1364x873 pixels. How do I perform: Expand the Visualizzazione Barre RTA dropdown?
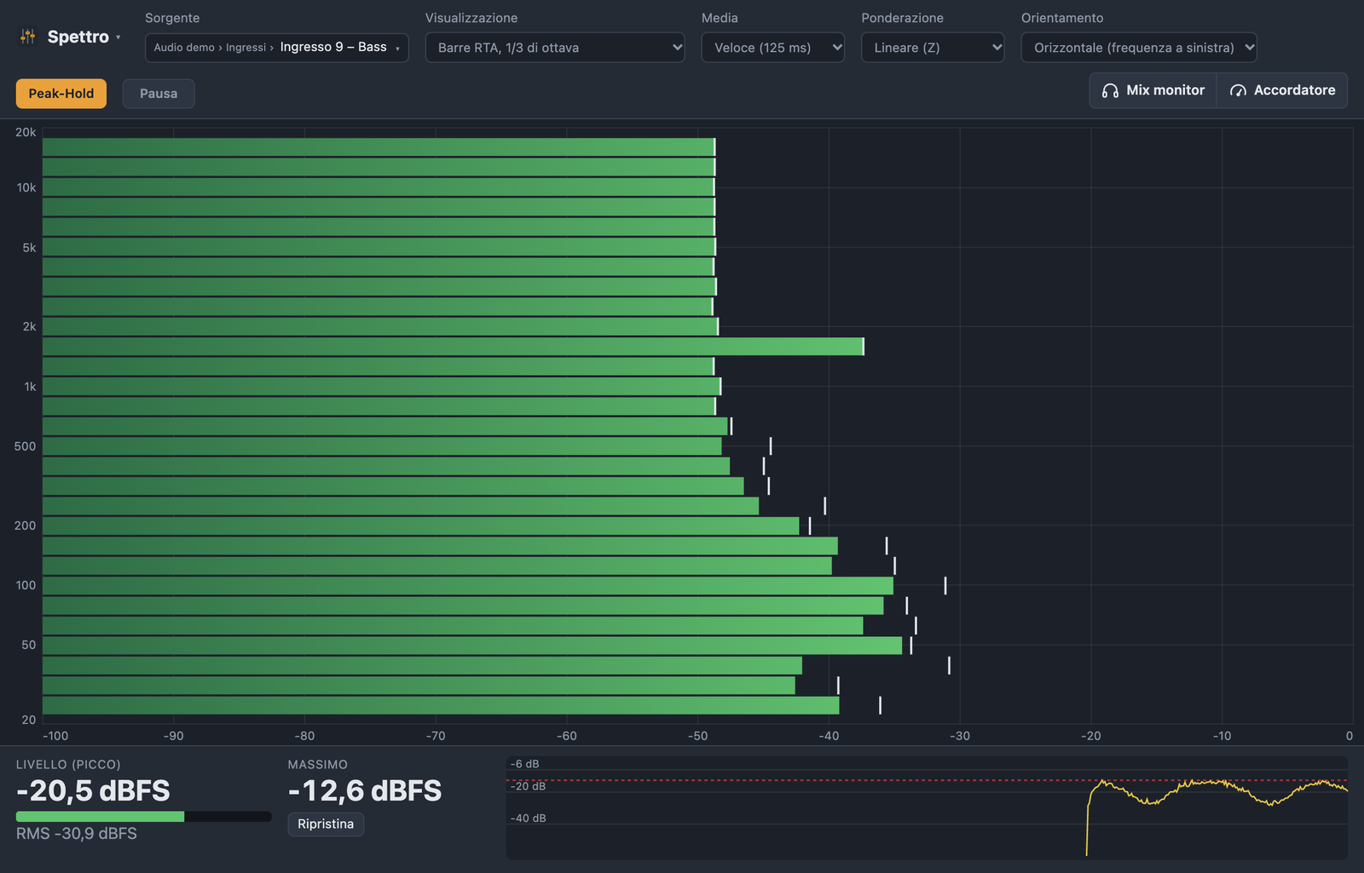(555, 48)
